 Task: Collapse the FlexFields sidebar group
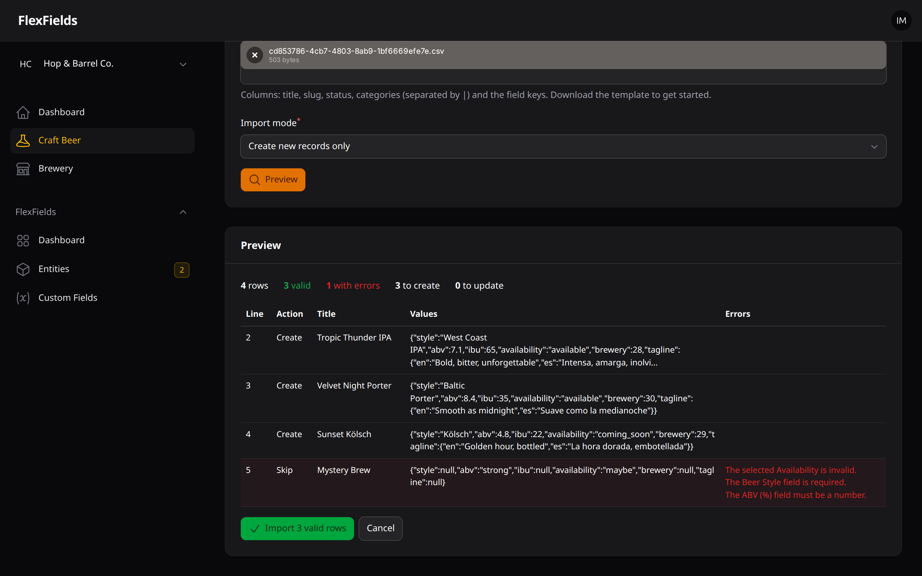click(x=183, y=212)
